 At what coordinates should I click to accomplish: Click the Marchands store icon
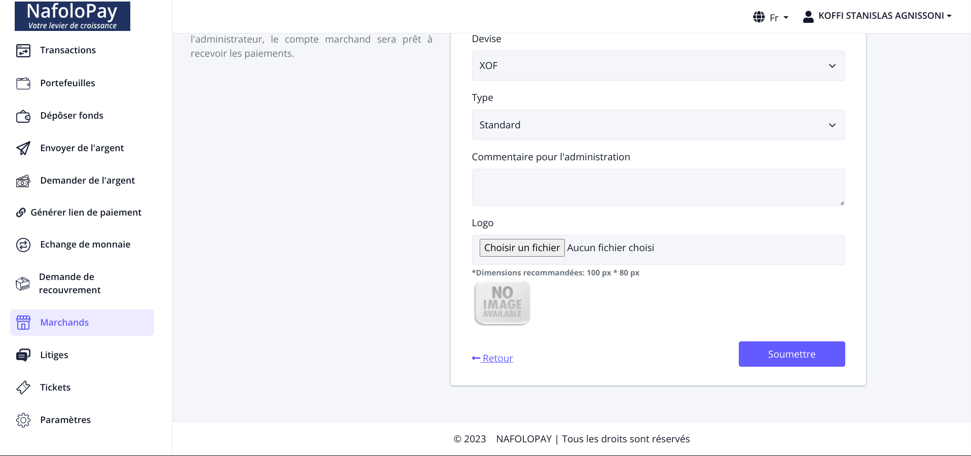[23, 323]
